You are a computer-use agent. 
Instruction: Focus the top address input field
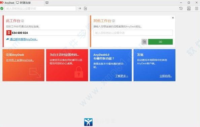(x=40, y=8)
